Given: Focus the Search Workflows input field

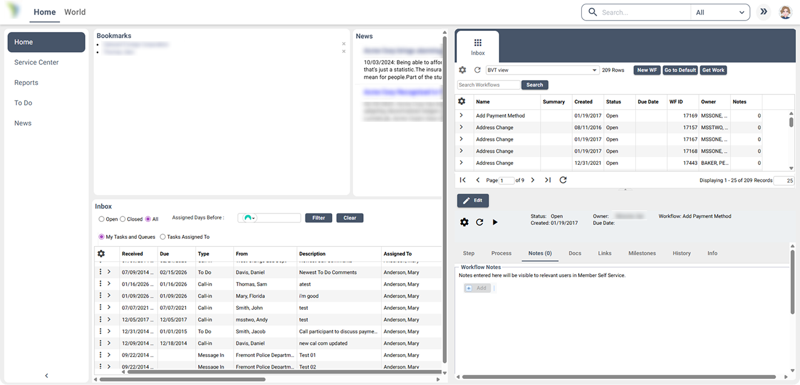Looking at the screenshot, I should point(488,85).
